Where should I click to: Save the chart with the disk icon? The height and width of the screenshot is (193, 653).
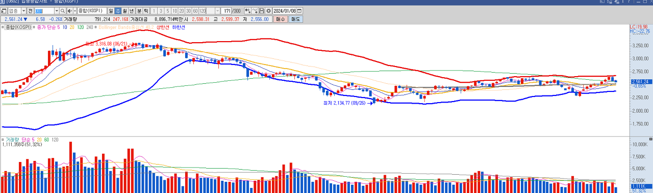pos(261,11)
